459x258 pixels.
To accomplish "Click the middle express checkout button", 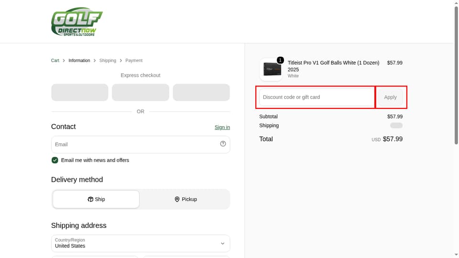I will pyautogui.click(x=141, y=92).
